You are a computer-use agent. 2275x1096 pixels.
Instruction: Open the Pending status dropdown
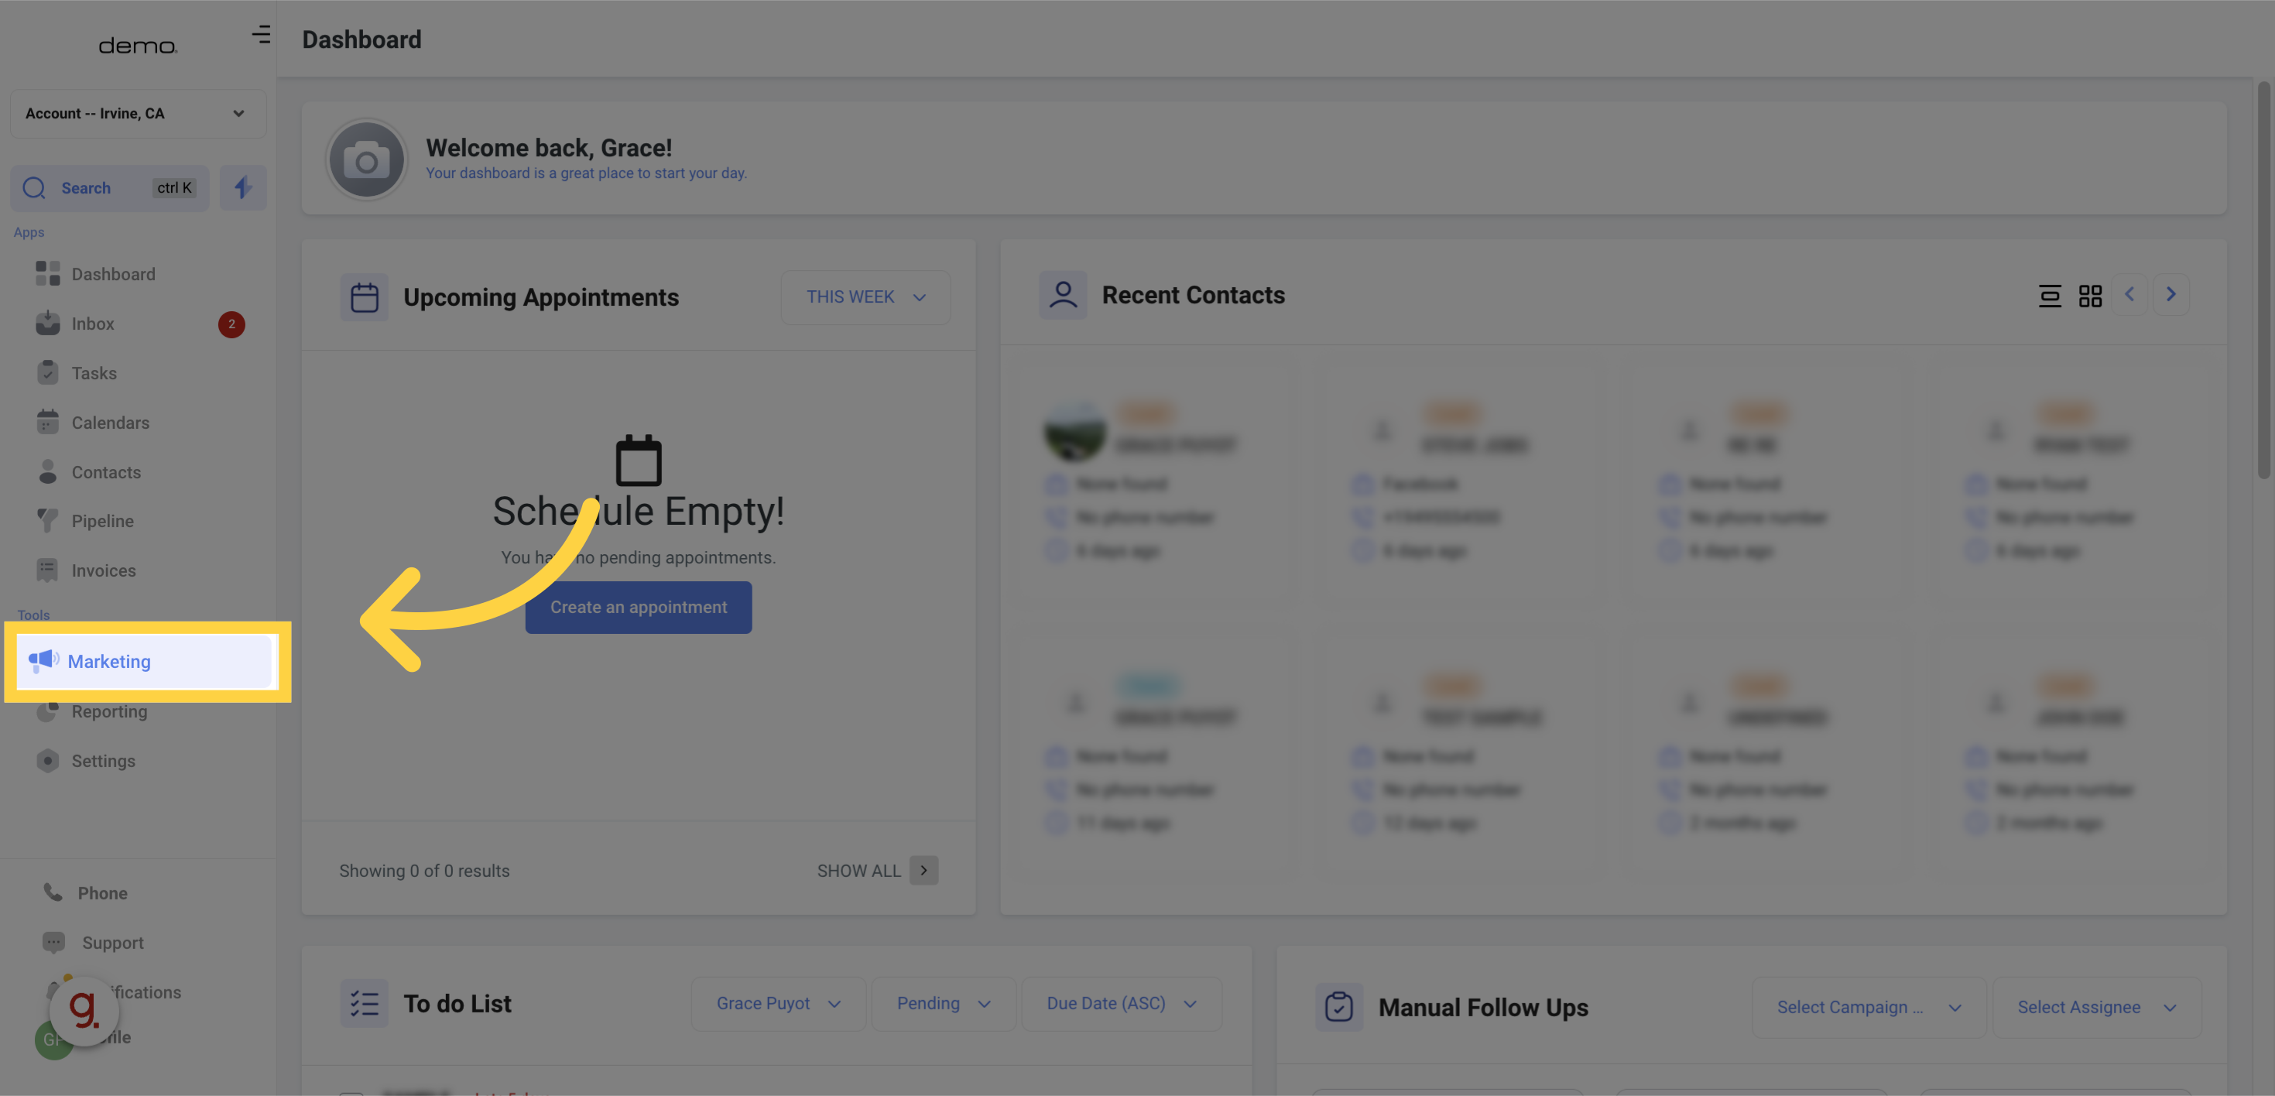coord(943,1003)
